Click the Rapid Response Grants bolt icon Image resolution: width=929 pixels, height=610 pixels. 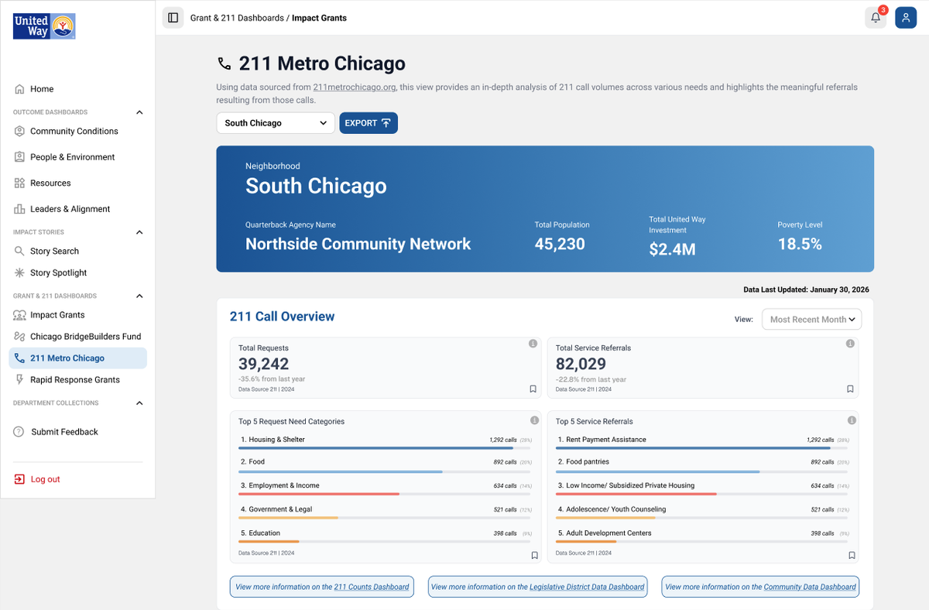[x=19, y=380]
